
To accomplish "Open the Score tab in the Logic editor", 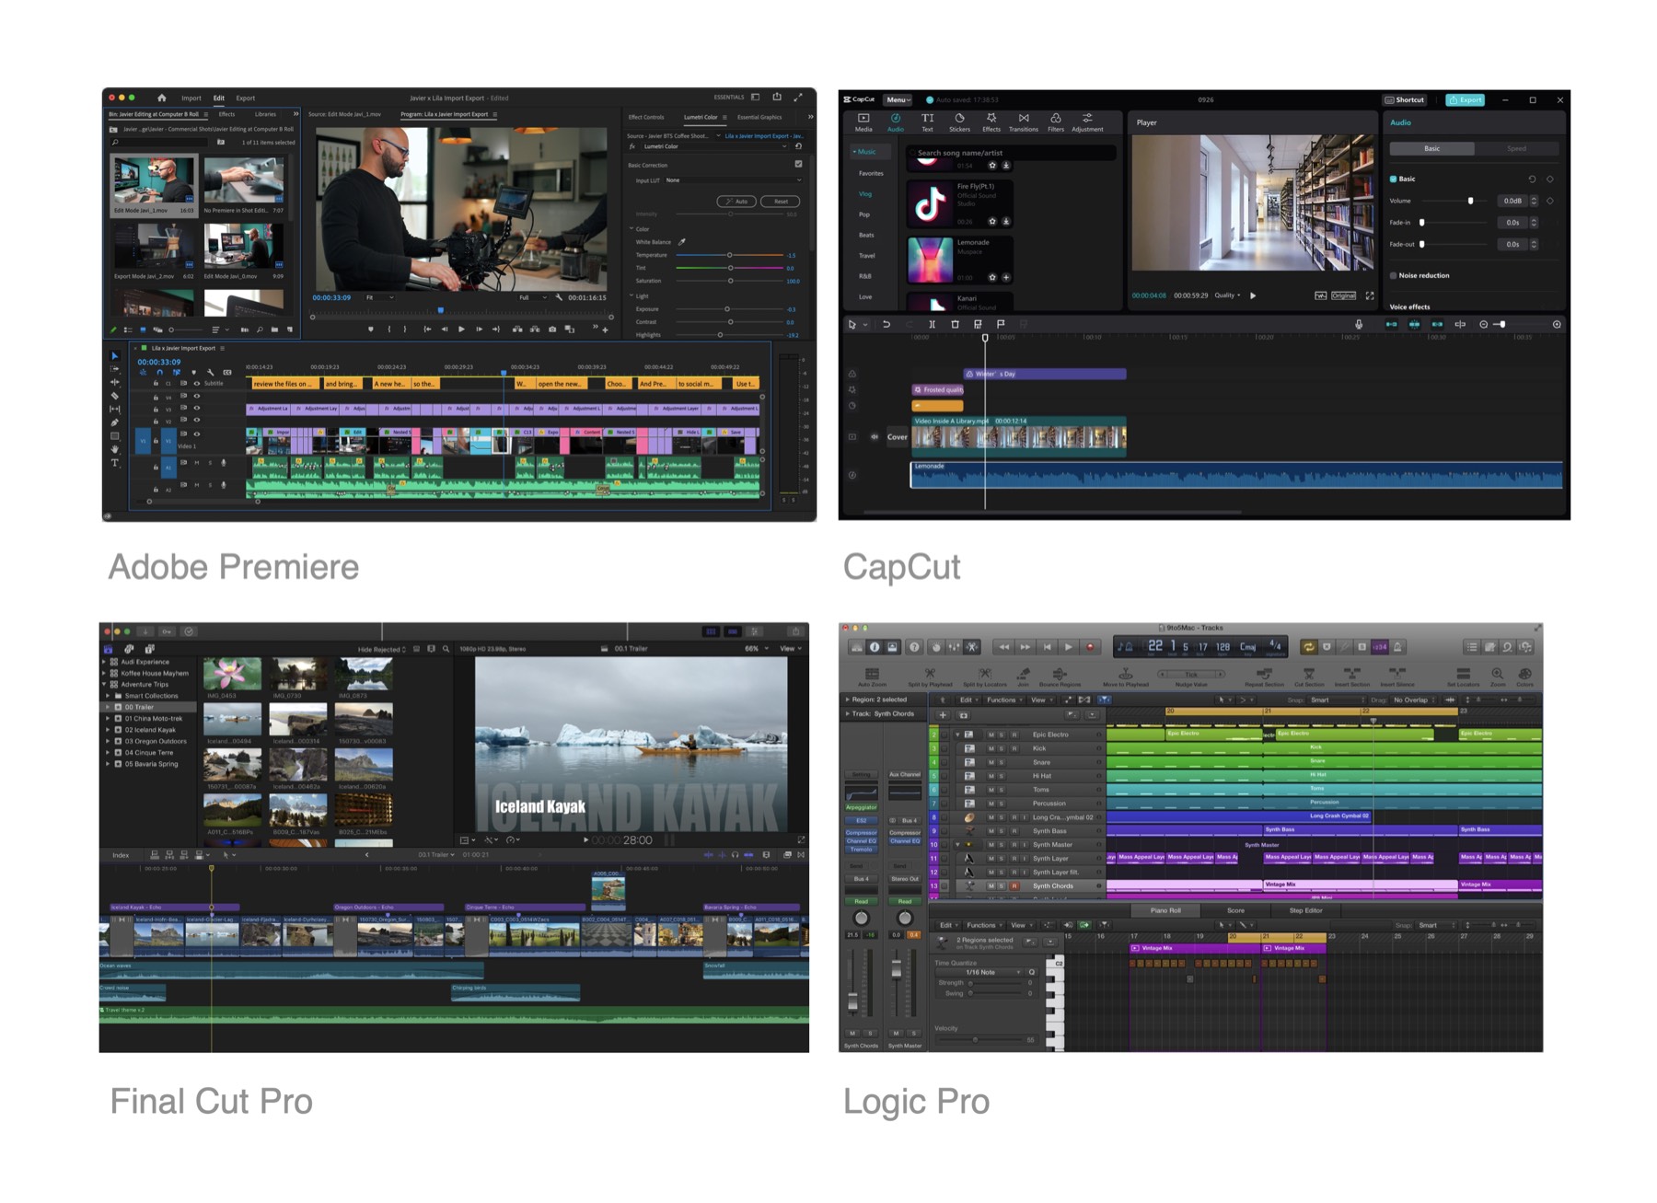I will 1235,910.
